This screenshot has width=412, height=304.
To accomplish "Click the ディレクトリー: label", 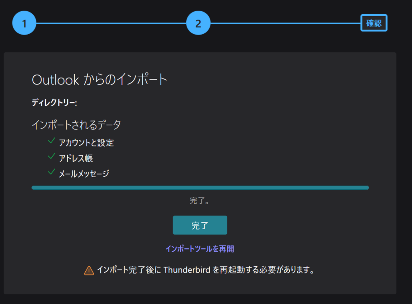I will pos(54,103).
